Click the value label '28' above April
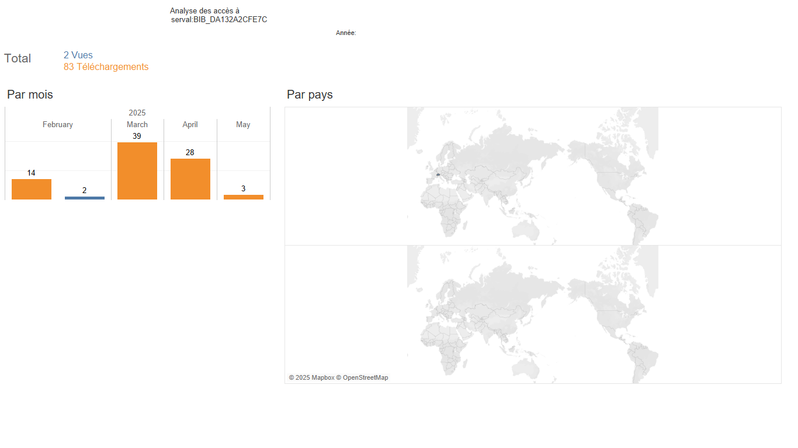The width and height of the screenshot is (798, 448). tap(190, 153)
